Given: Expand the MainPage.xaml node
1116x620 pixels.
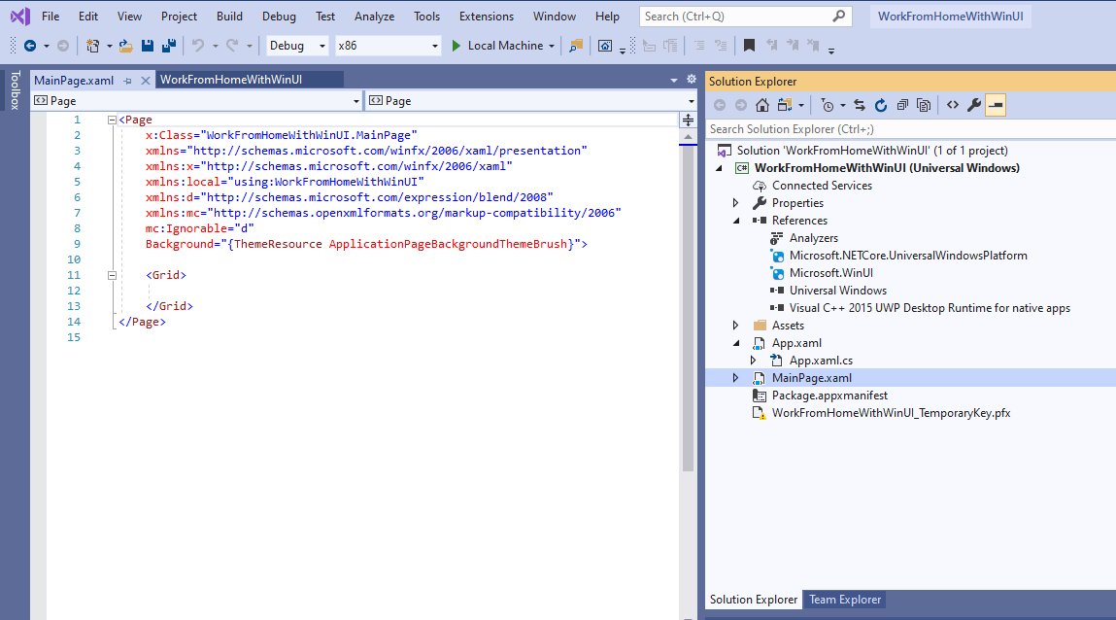Looking at the screenshot, I should 736,378.
